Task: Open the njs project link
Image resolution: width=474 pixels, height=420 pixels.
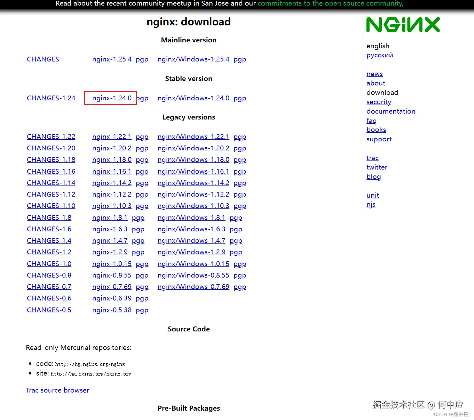Action: point(371,205)
